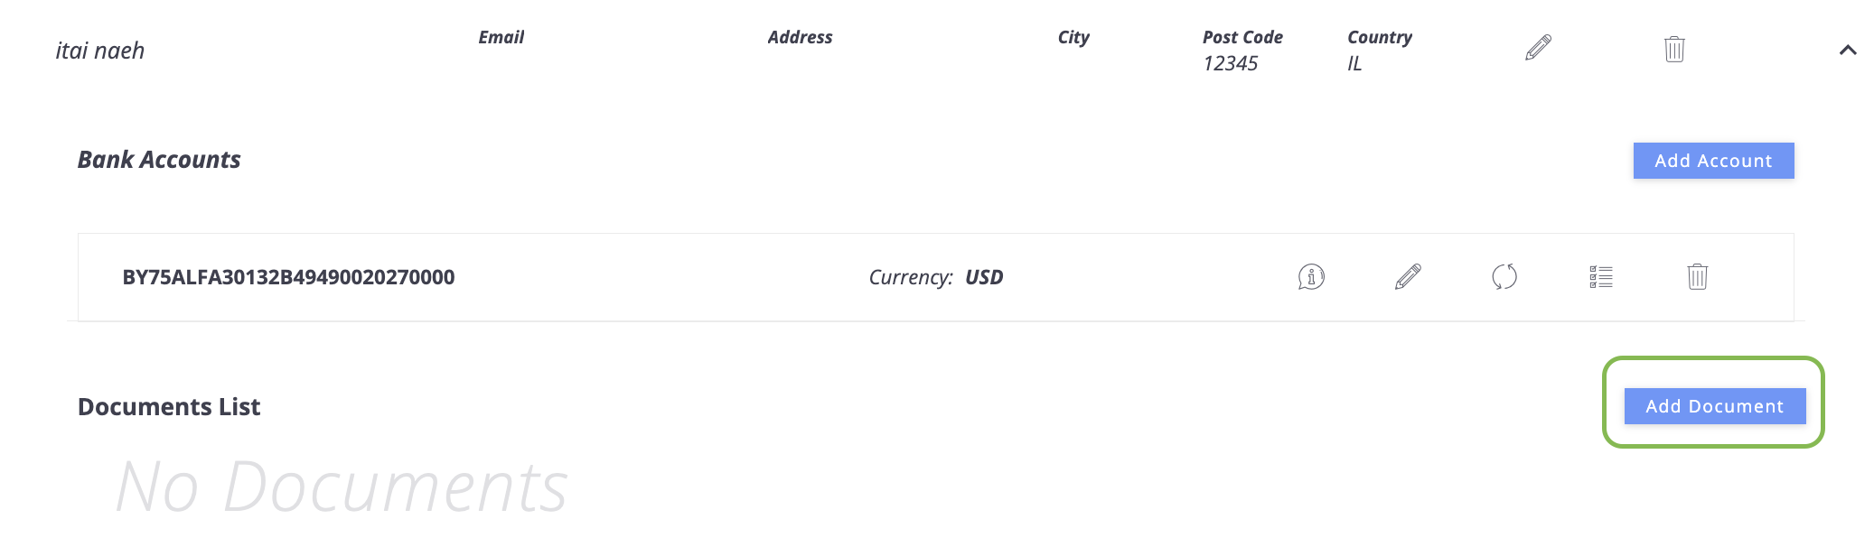Click the City column label
This screenshot has width=1874, height=547.
(1073, 37)
